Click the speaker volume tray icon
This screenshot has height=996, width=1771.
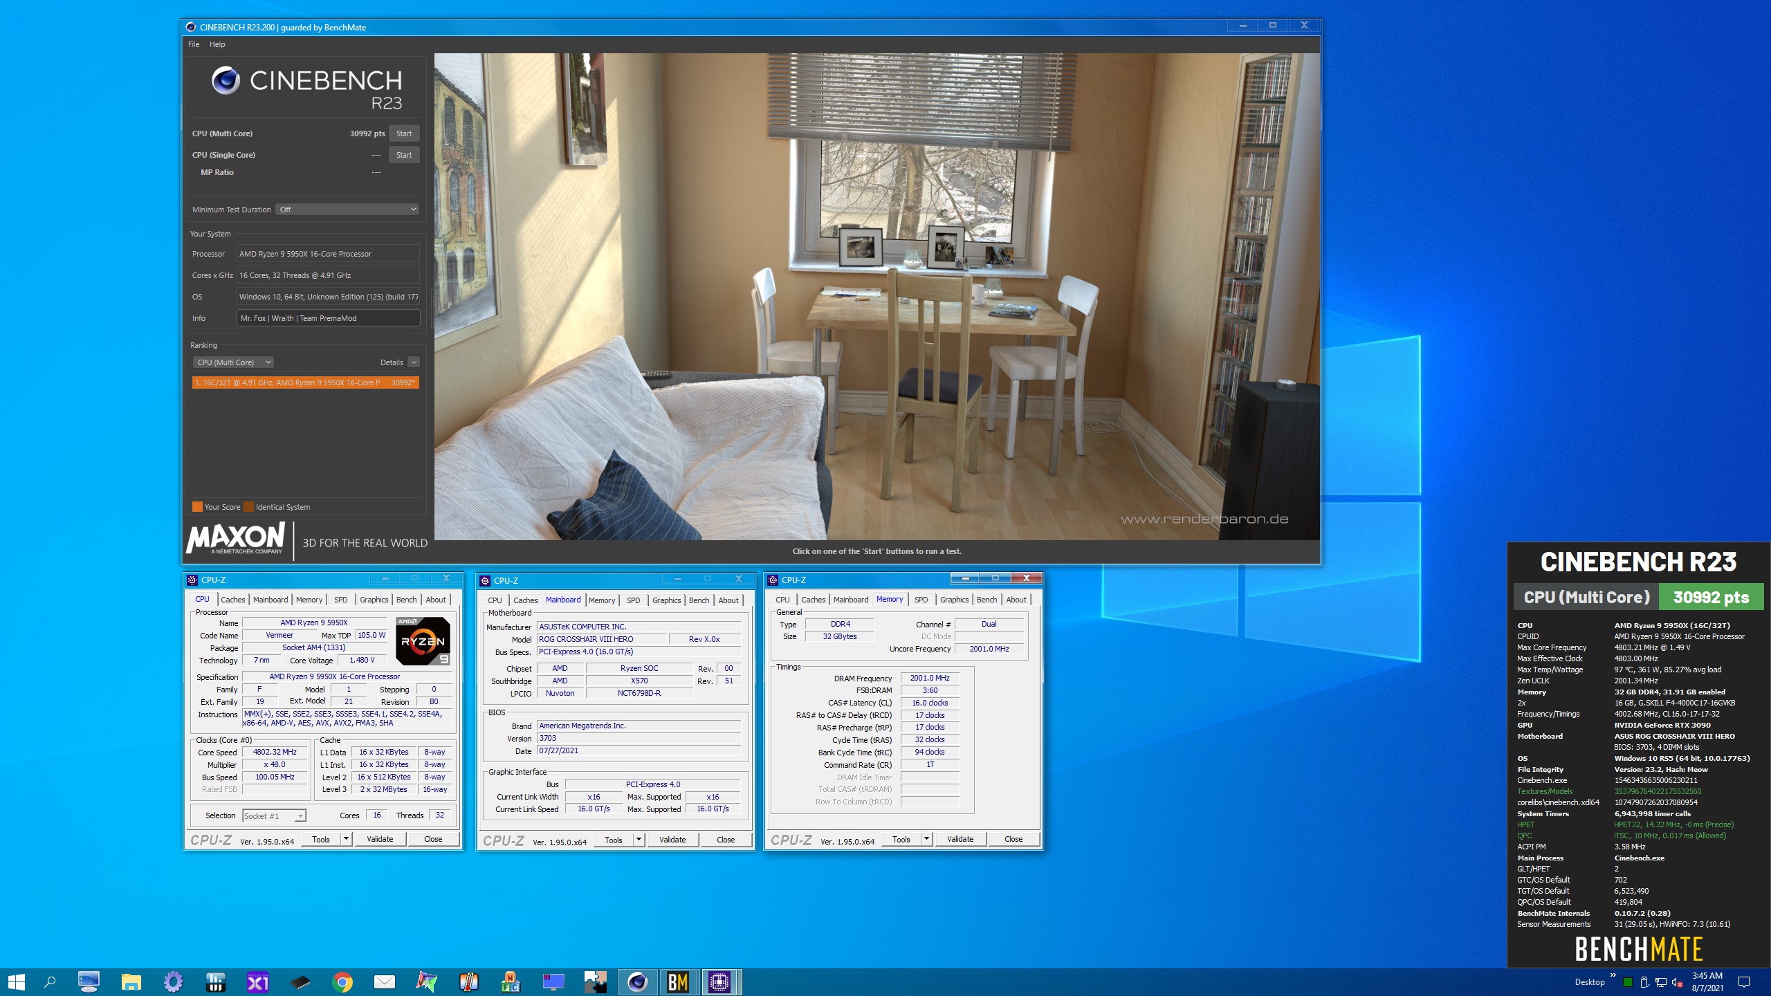tap(1677, 982)
